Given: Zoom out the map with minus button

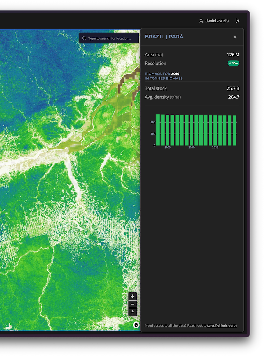Looking at the screenshot, I should [132, 304].
